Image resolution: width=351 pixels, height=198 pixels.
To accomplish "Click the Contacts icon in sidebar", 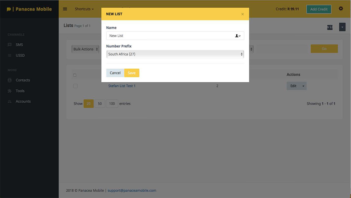I will tap(10, 80).
